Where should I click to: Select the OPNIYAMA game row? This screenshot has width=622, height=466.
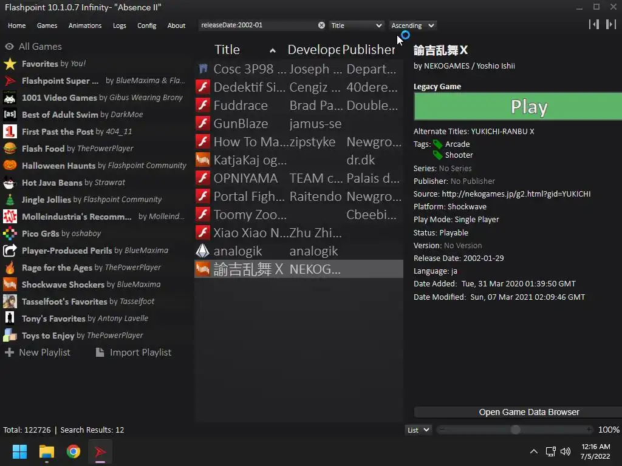pos(299,178)
